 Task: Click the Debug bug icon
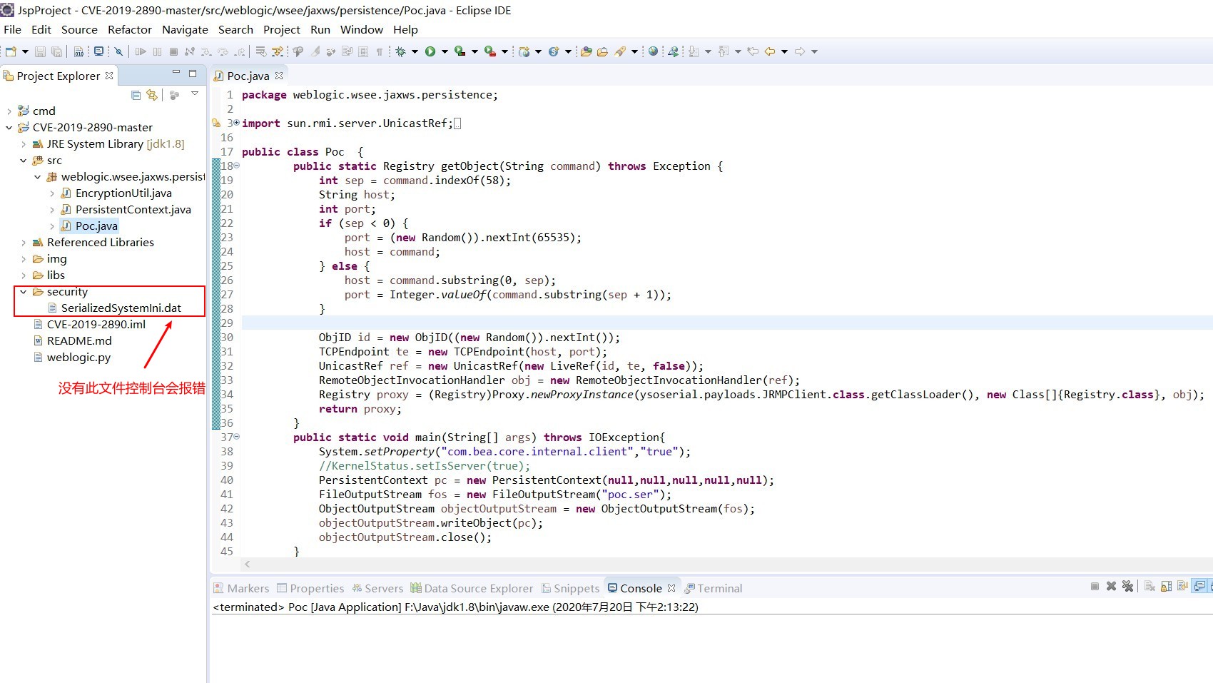(401, 51)
